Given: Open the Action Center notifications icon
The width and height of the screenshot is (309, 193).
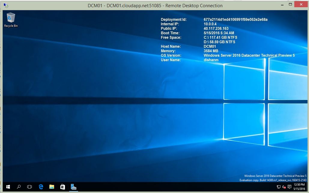Looking at the screenshot, I should pos(289,187).
